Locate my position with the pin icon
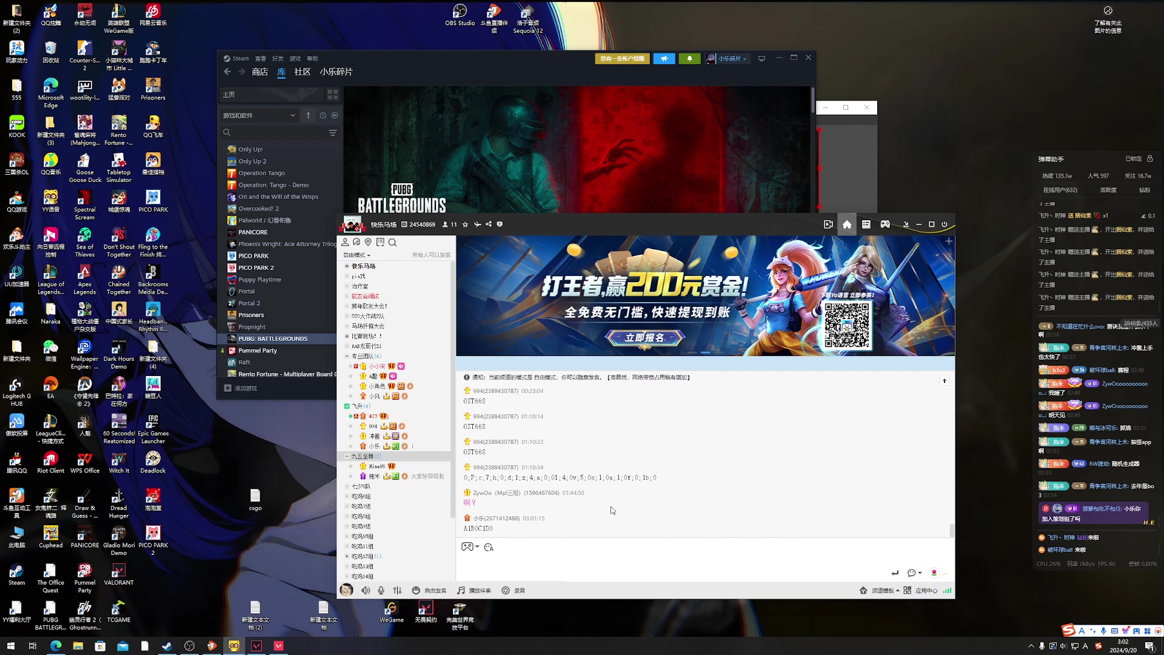1164x655 pixels. (x=368, y=242)
